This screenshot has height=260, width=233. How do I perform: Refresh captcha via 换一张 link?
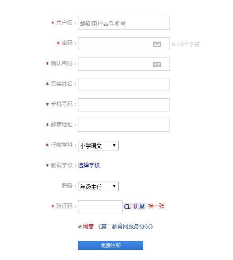tap(156, 206)
